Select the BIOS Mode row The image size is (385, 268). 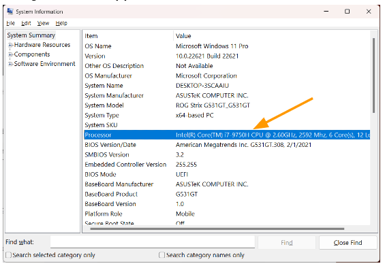[227, 174]
